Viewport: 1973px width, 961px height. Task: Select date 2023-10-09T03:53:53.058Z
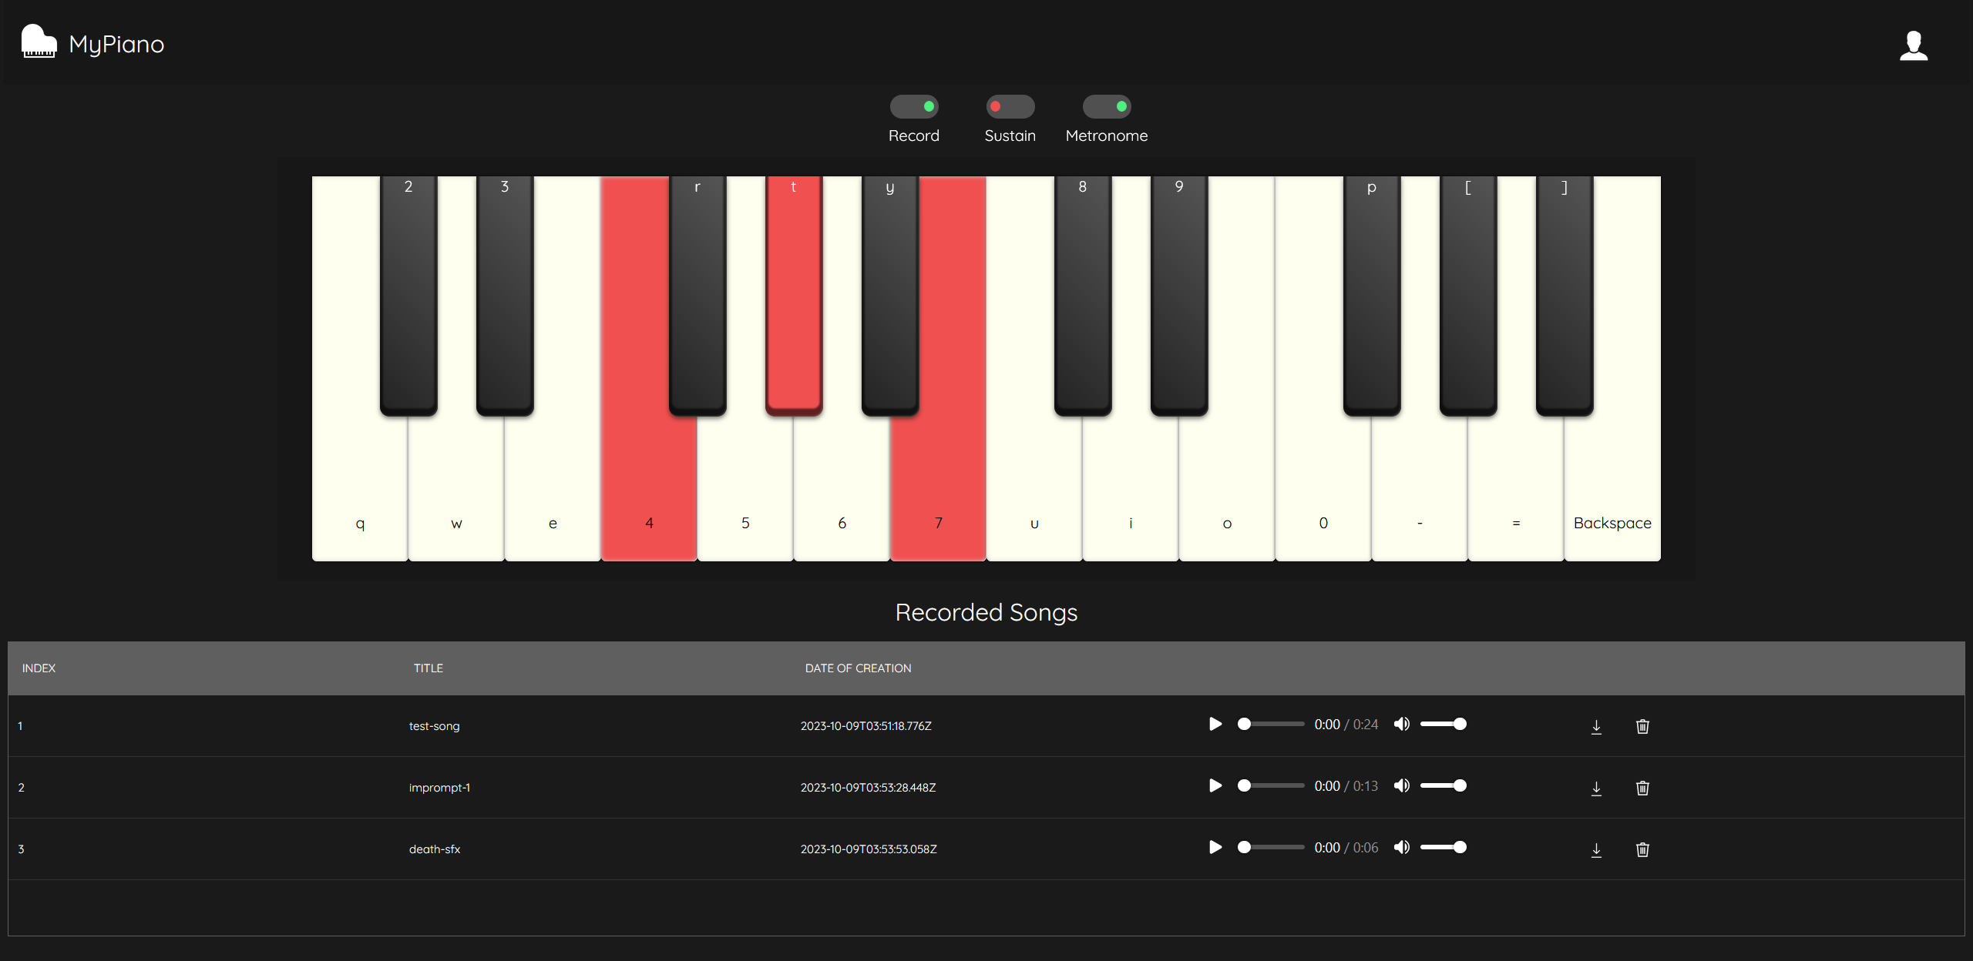point(869,849)
